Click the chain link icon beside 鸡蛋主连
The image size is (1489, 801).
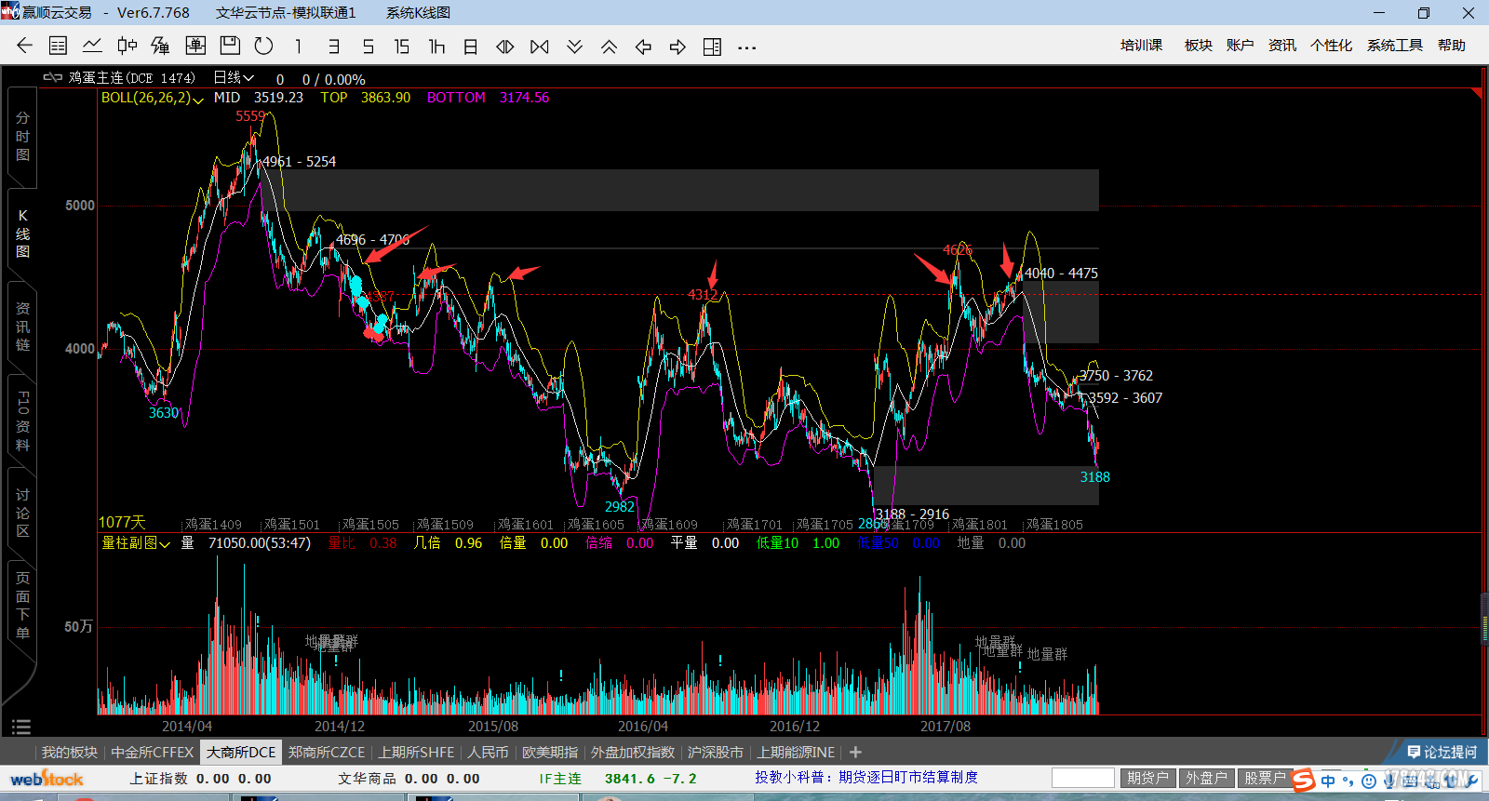(x=53, y=78)
